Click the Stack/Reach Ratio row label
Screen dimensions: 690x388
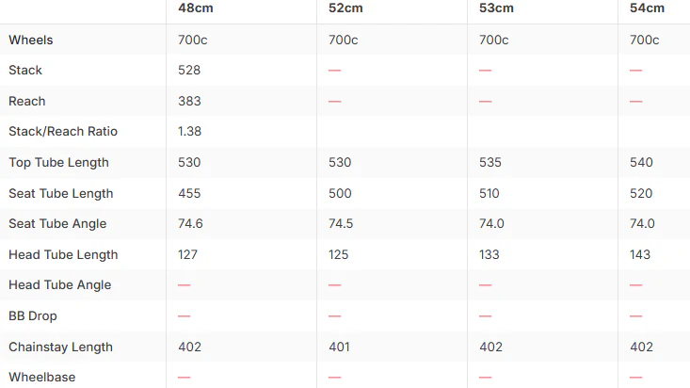63,131
